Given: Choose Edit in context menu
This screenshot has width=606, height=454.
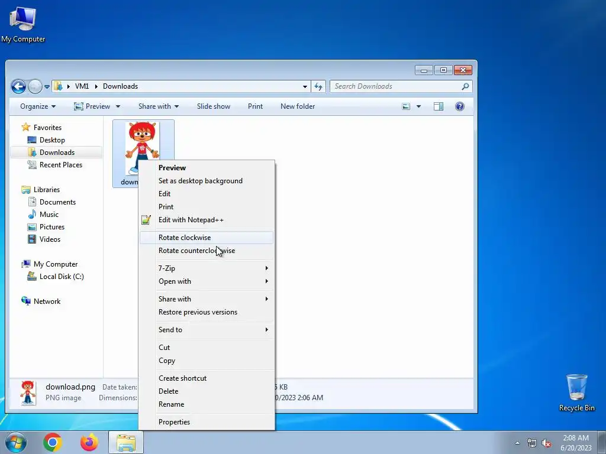Looking at the screenshot, I should [x=207, y=194].
